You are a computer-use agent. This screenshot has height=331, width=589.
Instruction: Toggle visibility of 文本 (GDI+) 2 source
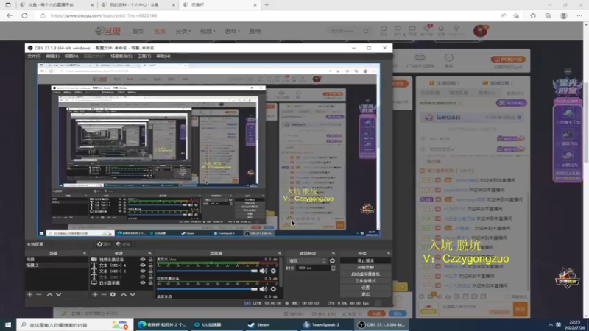[x=142, y=271]
